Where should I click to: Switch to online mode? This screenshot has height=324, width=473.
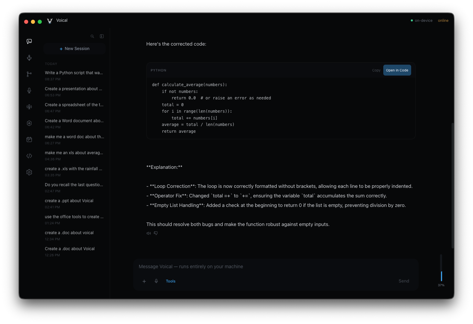click(443, 21)
